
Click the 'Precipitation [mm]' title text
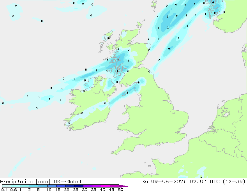coord(25,182)
